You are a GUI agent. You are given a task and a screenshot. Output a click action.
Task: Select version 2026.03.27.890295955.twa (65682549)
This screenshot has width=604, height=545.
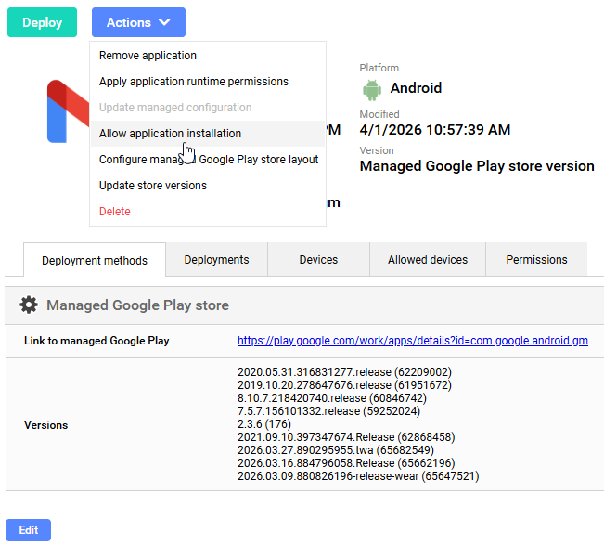pos(336,449)
